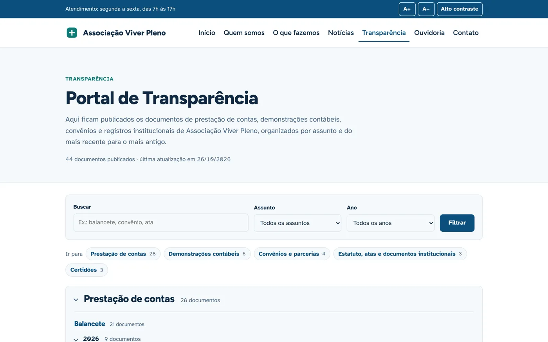This screenshot has width=548, height=342.
Task: Increase font size with A+ button
Action: click(407, 9)
